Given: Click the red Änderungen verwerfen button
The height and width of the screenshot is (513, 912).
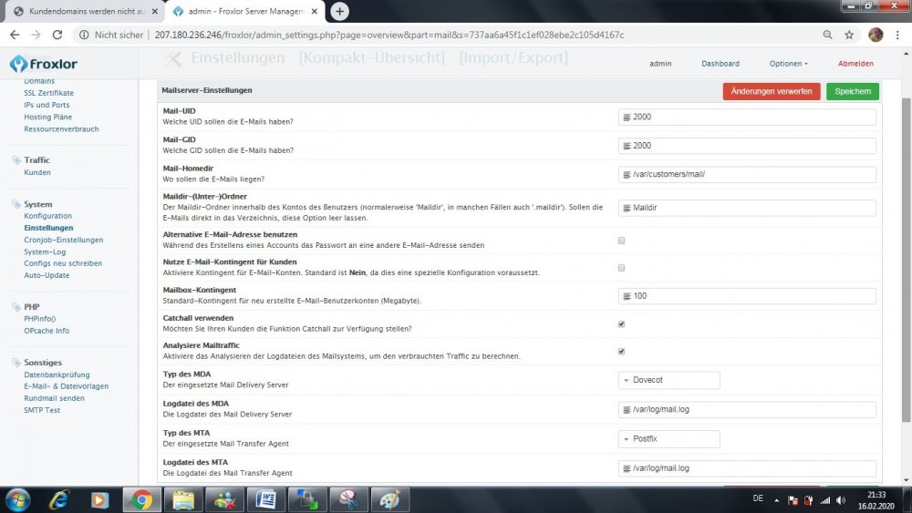Looking at the screenshot, I should (x=771, y=91).
